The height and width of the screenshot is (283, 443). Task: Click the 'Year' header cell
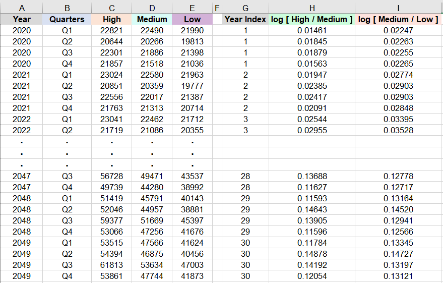click(22, 19)
